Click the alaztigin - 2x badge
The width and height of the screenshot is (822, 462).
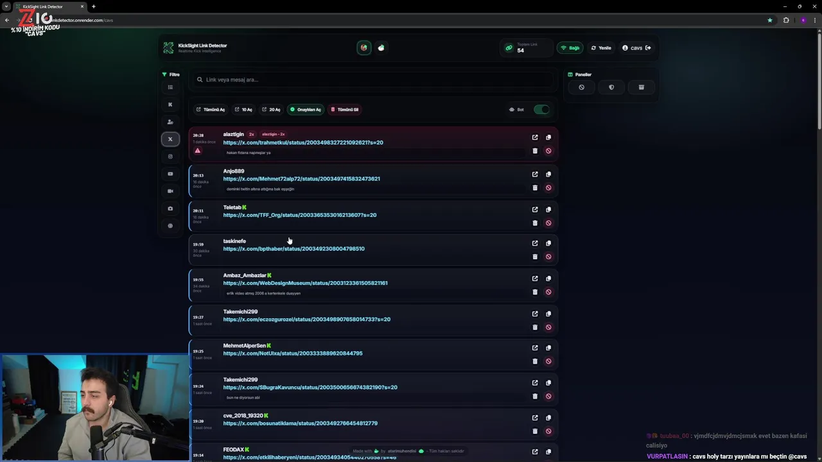point(273,134)
